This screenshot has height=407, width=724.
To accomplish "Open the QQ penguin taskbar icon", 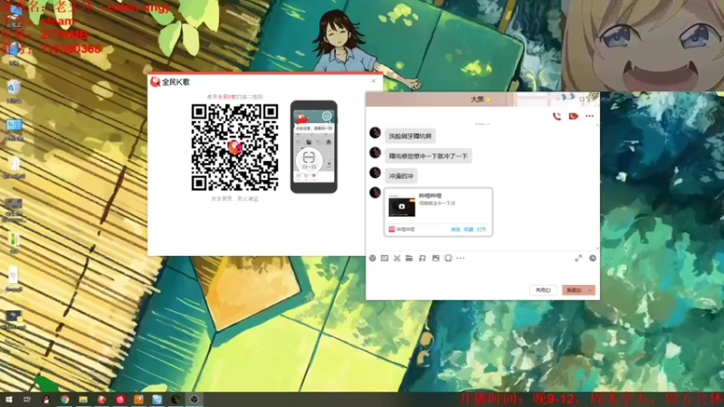I will 46,399.
